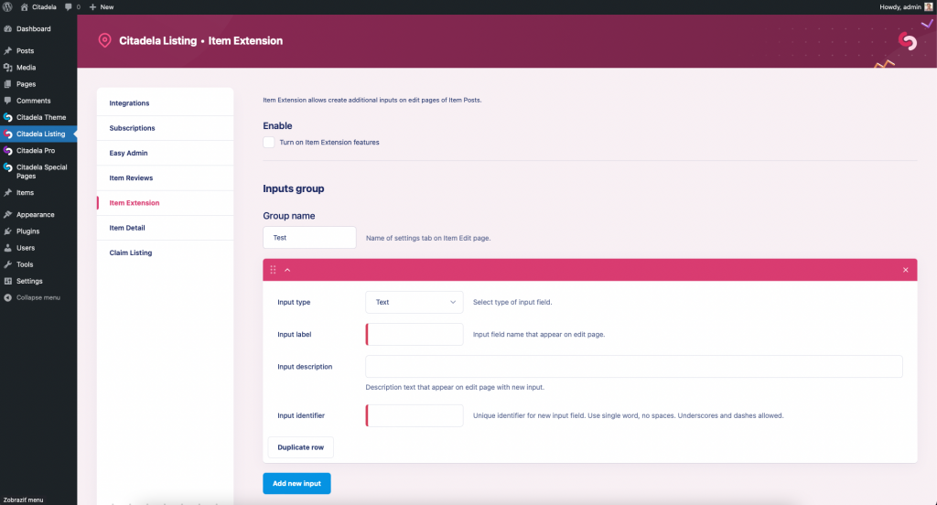Enable the Item Extension features checkbox
Screen dimensions: 937x505
269,143
